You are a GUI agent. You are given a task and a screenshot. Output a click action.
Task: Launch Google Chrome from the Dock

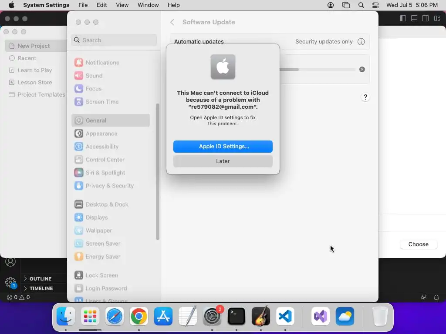139,316
